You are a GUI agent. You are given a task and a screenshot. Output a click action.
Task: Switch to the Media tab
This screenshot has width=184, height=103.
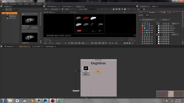[154, 6]
